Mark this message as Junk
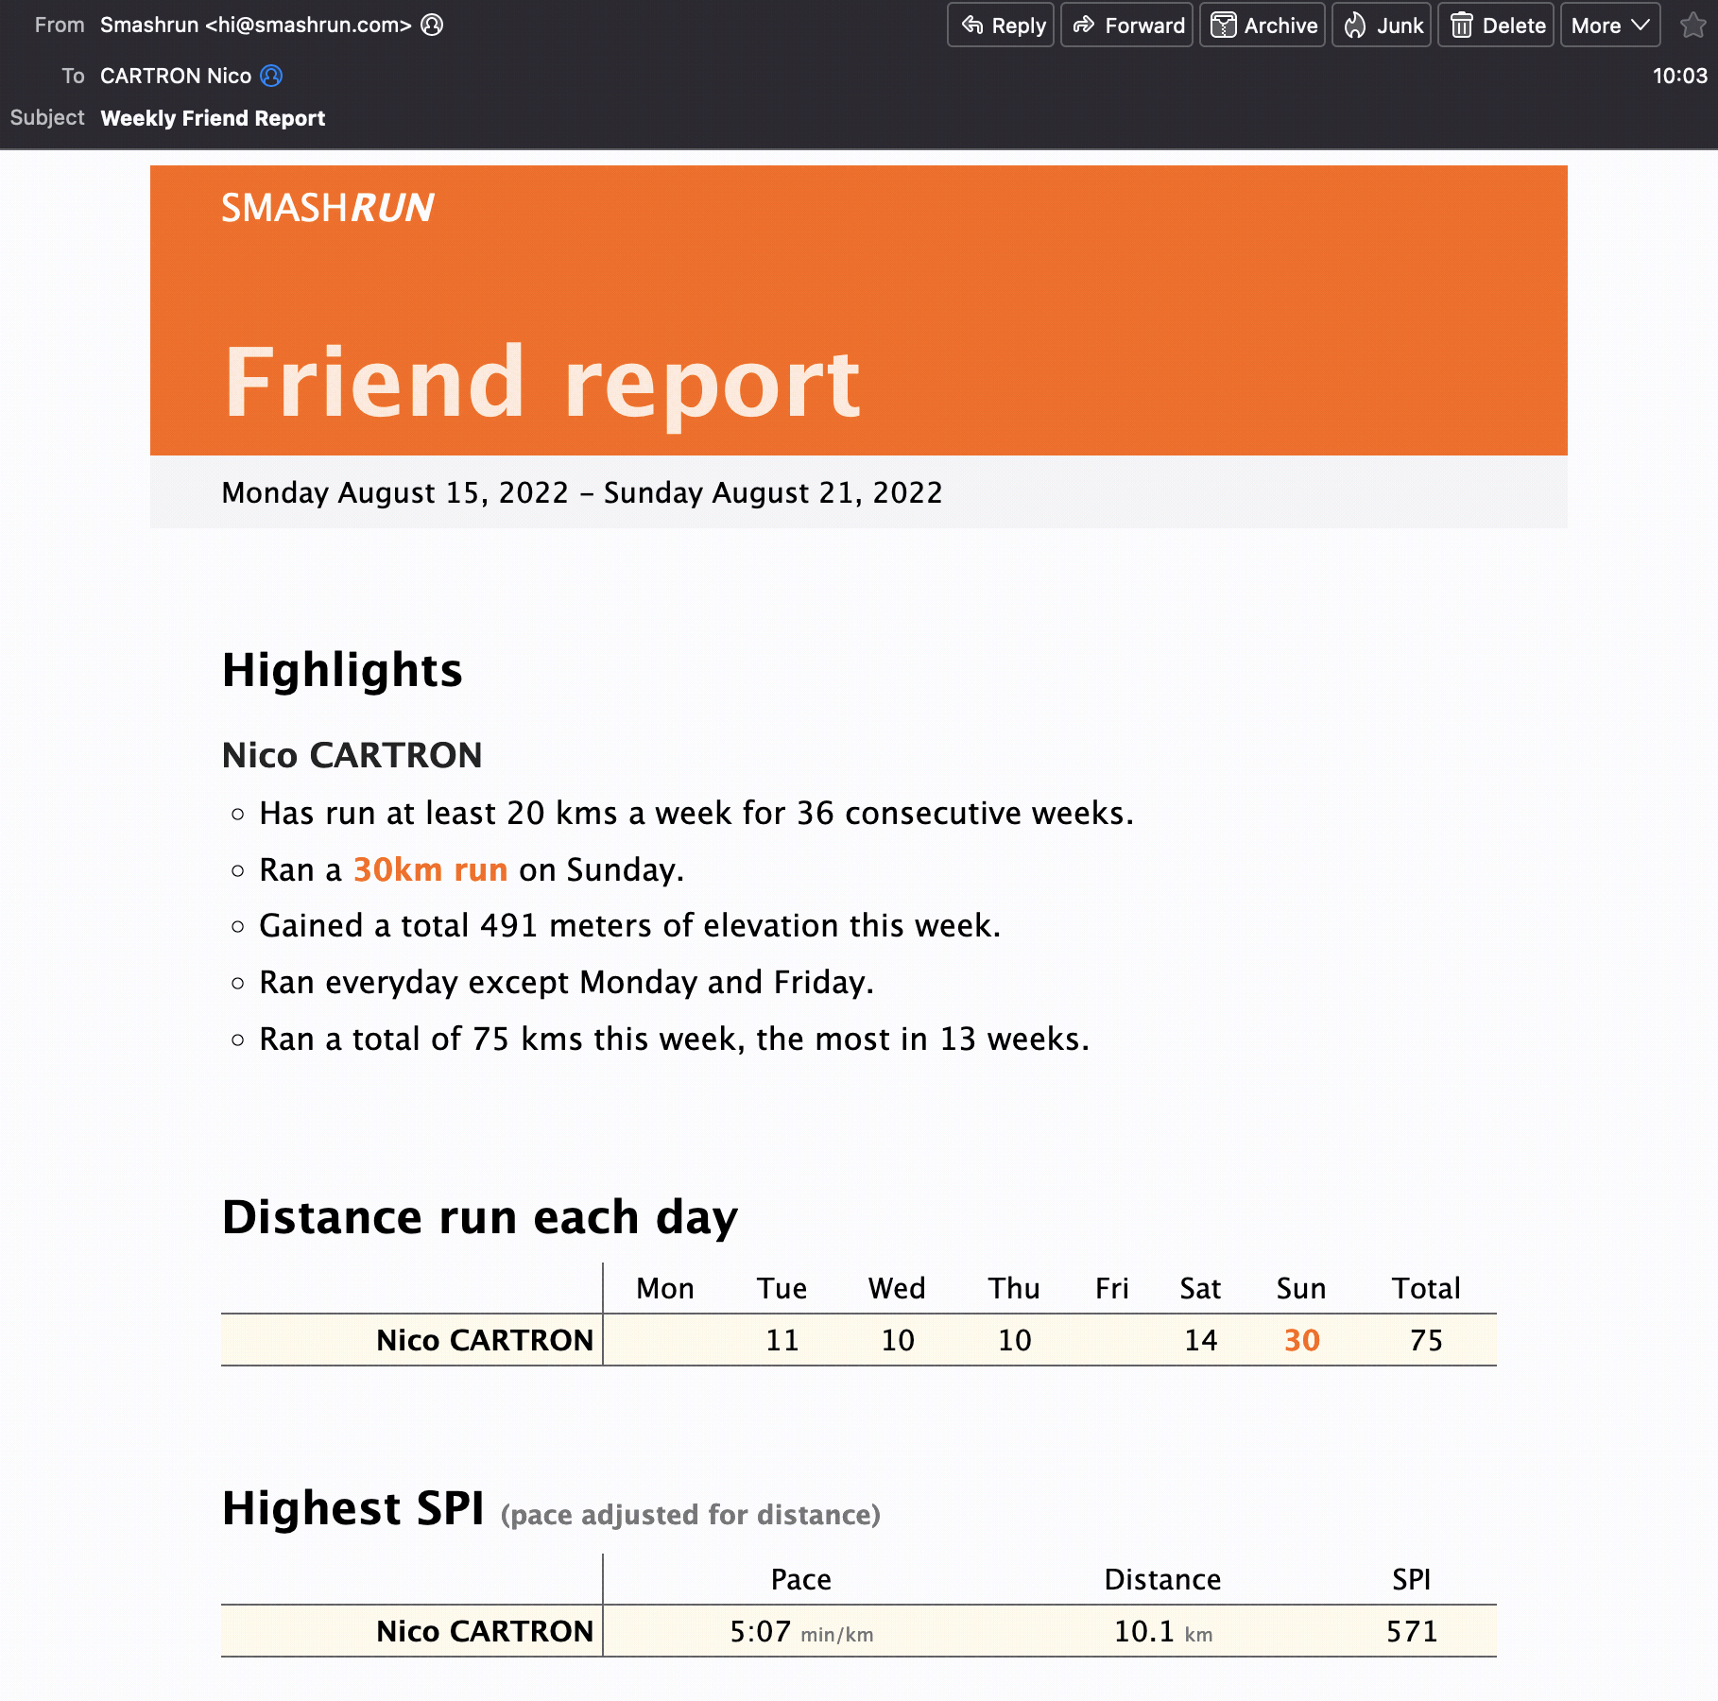This screenshot has width=1718, height=1701. click(1383, 26)
